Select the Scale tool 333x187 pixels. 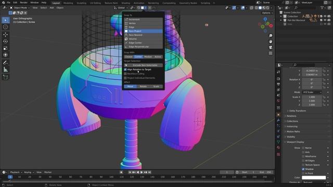point(6,48)
